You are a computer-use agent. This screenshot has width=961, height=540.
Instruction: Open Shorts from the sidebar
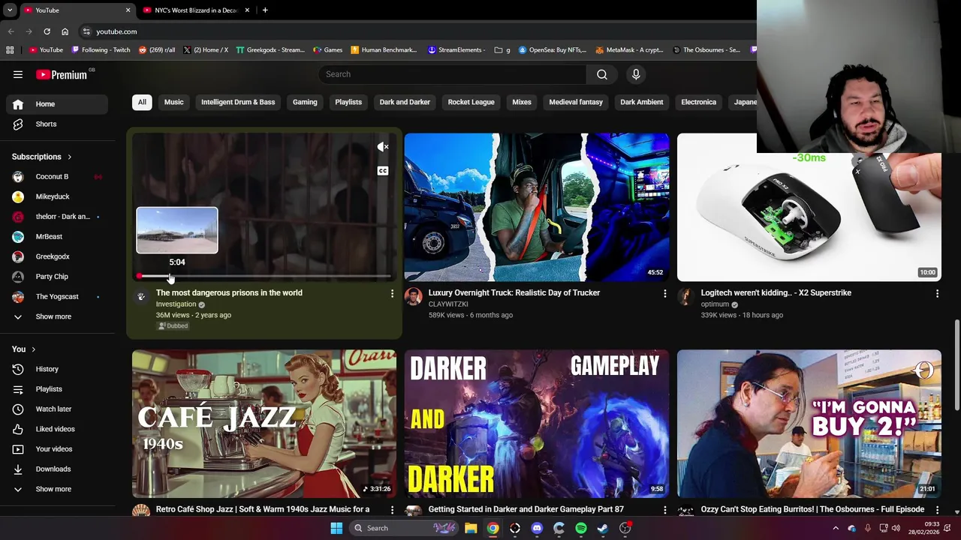[57, 124]
